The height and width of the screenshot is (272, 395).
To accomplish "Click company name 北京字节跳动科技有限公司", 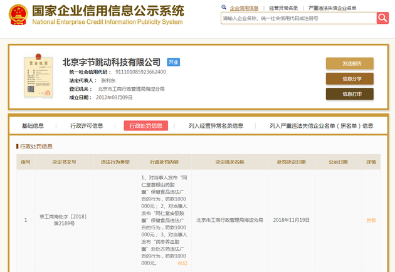I will click(112, 62).
